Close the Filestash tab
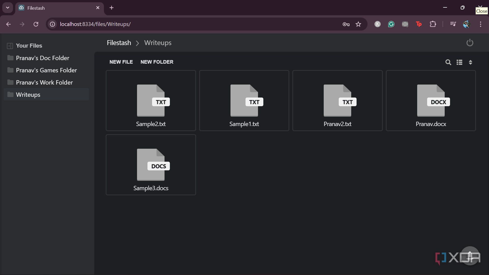This screenshot has width=489, height=275. pos(98,8)
